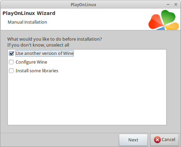Click the Manual installation subtitle
Image resolution: width=181 pixels, height=147 pixels.
coord(27,22)
